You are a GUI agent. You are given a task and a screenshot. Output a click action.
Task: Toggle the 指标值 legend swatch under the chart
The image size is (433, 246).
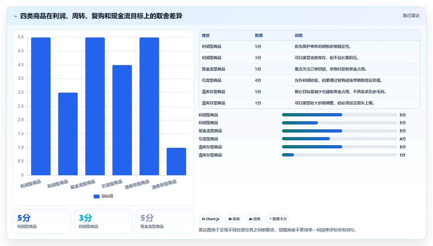pos(96,196)
